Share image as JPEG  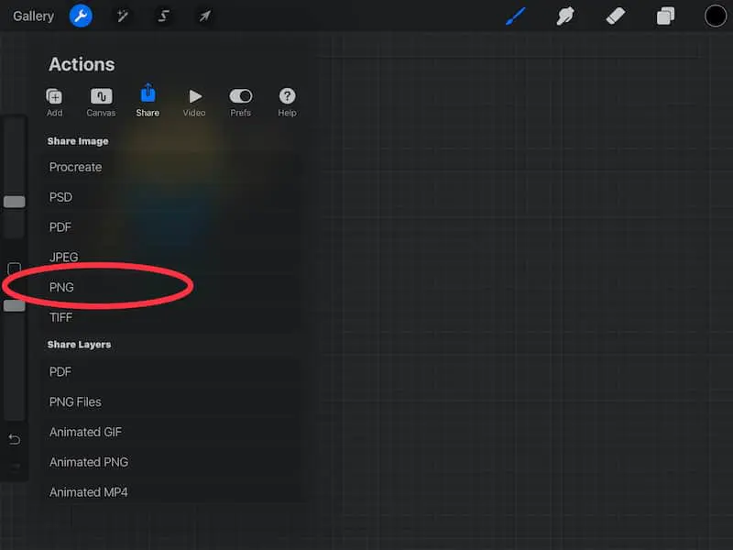pos(171,258)
